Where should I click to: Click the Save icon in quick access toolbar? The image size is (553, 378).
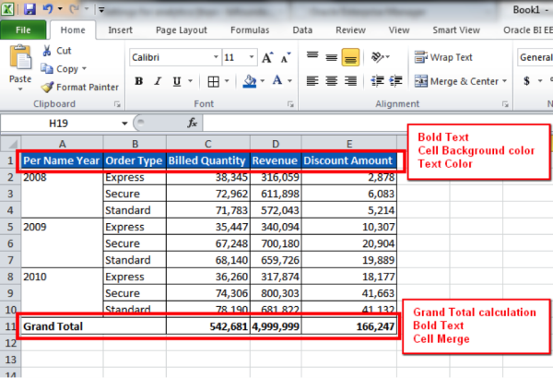[x=29, y=8]
